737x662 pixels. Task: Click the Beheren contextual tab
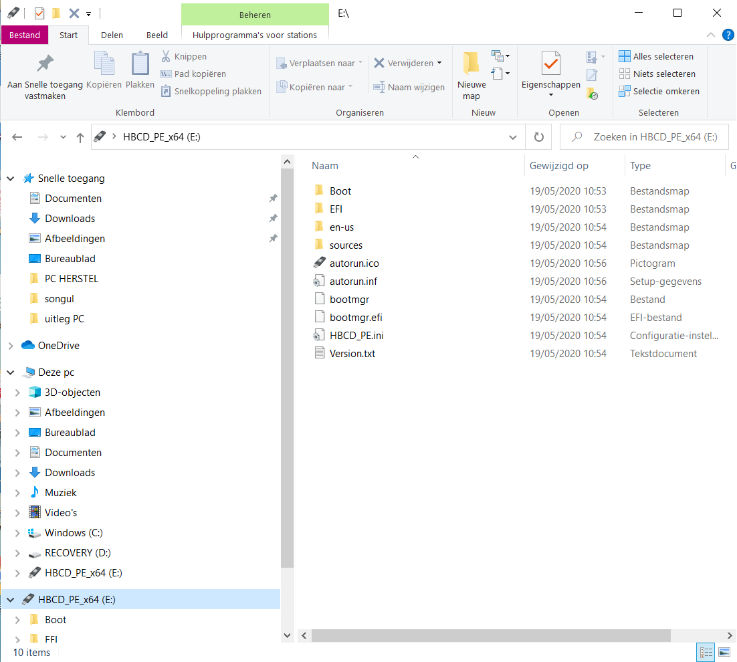pos(255,15)
